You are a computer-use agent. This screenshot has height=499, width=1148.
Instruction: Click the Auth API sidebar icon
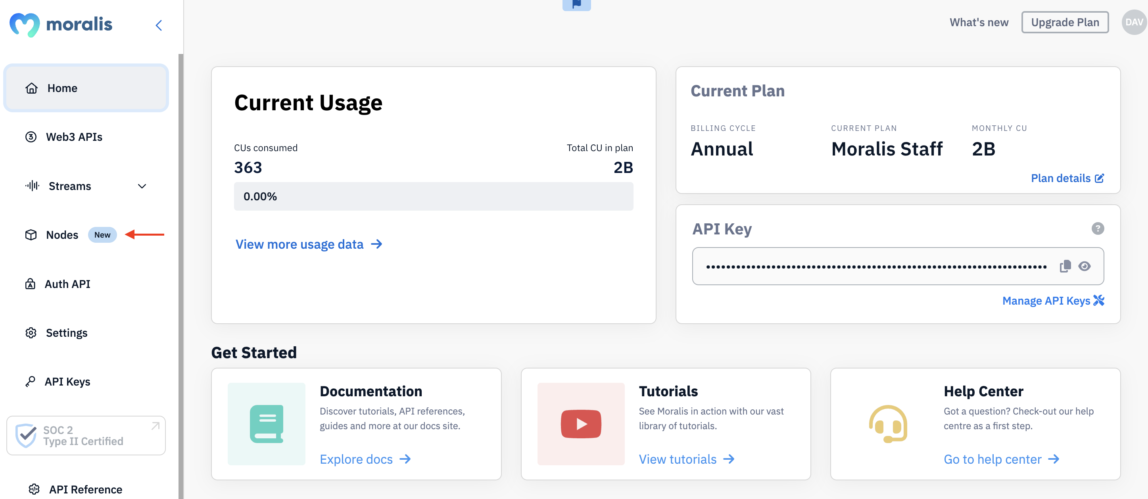[30, 283]
